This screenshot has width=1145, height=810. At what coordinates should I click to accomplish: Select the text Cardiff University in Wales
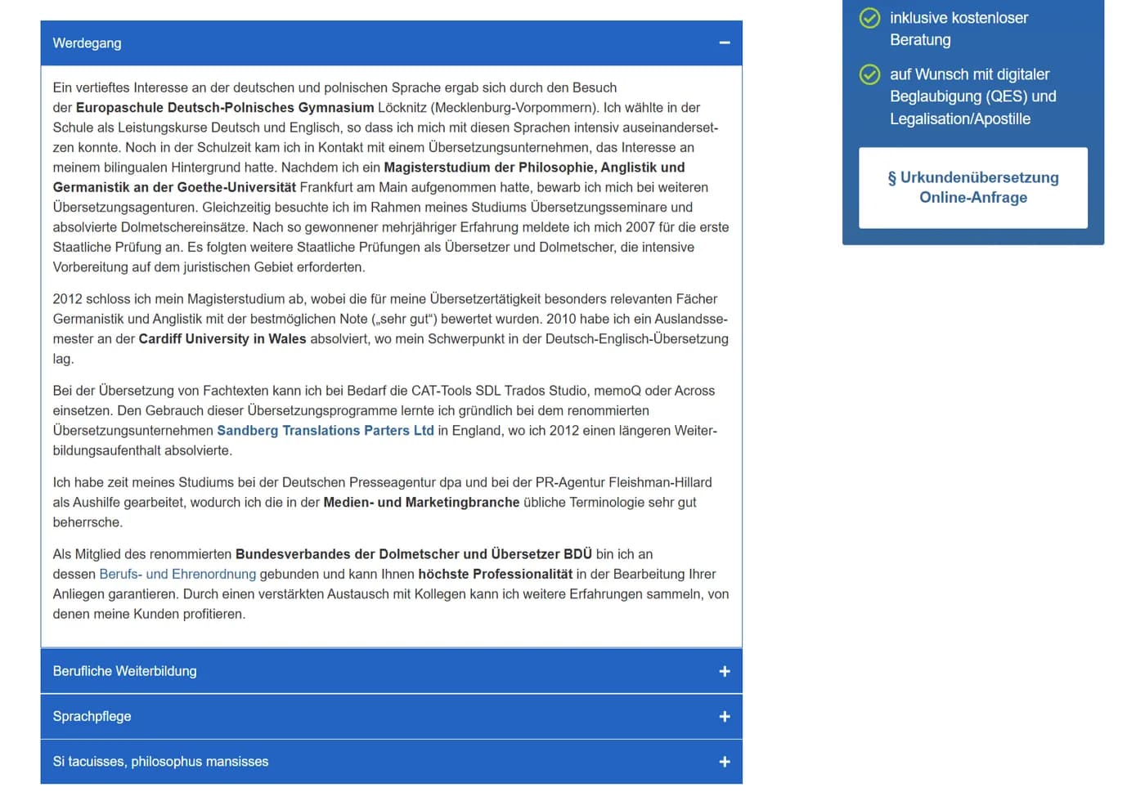tap(222, 339)
